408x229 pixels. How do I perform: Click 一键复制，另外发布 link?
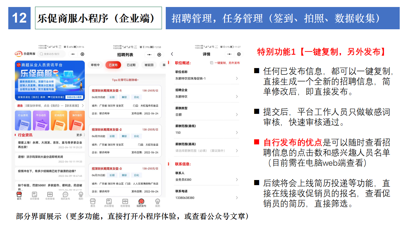(227, 63)
